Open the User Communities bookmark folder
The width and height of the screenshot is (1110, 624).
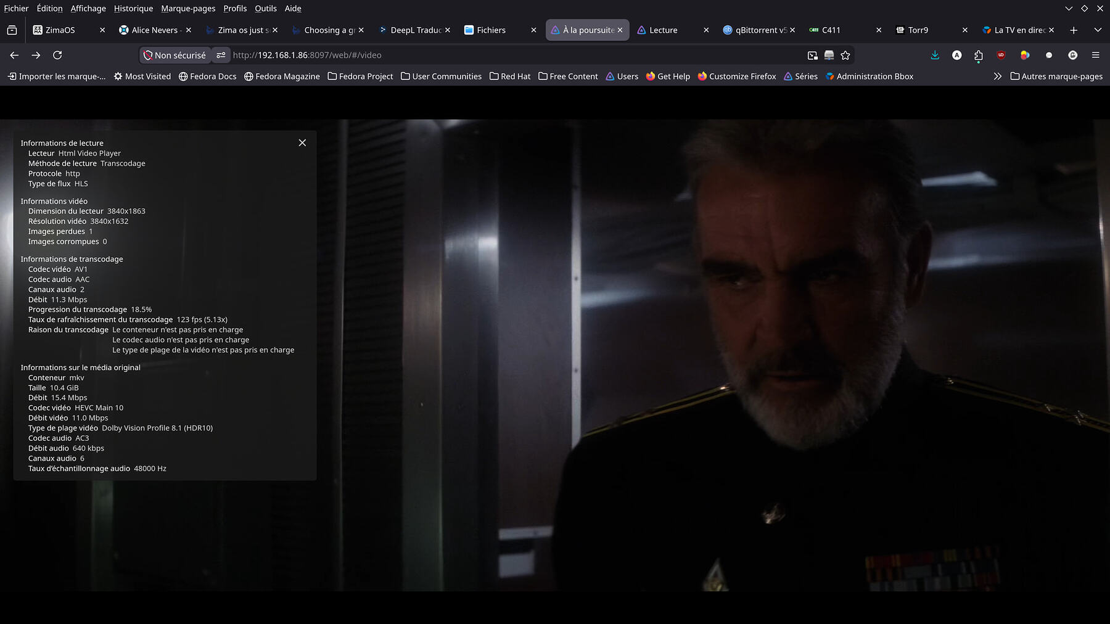[x=441, y=76]
